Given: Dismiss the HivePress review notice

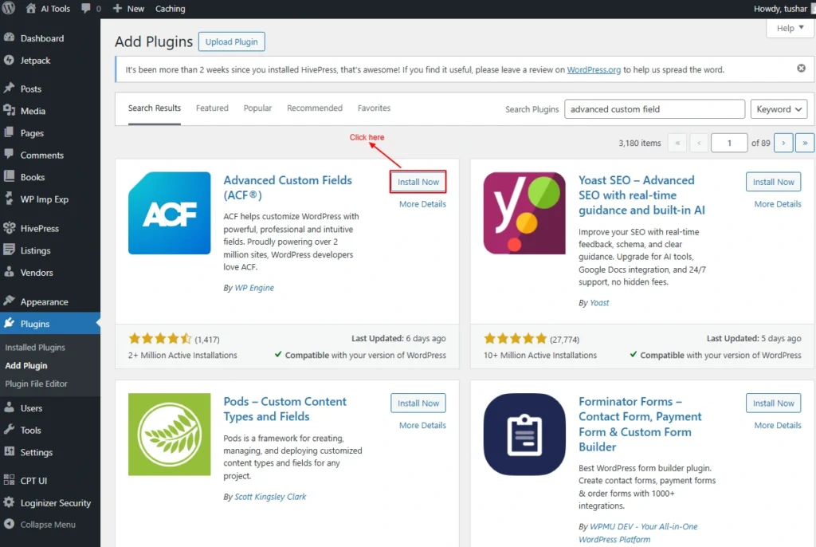Looking at the screenshot, I should click(x=801, y=69).
